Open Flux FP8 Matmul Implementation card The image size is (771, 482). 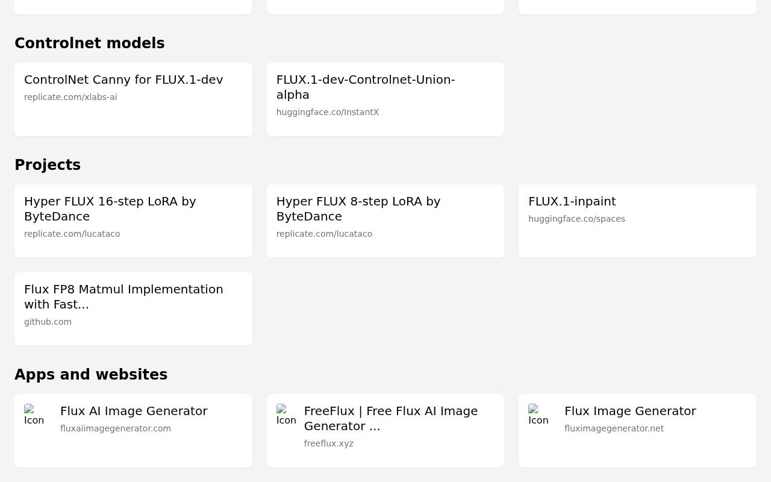point(133,309)
